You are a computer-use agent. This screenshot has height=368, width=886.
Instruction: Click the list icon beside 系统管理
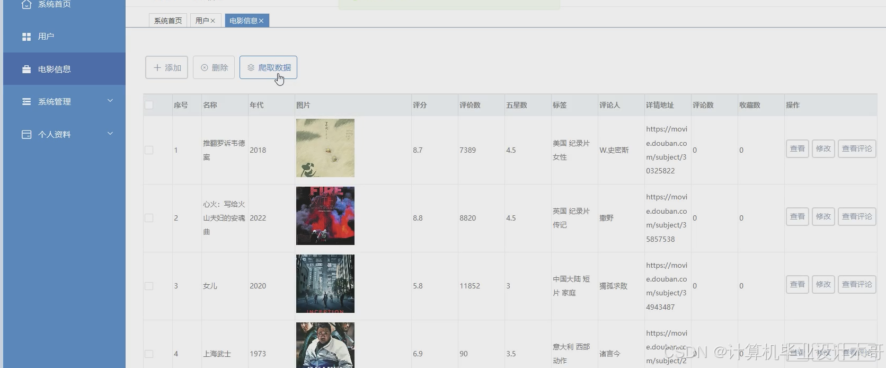[26, 101]
